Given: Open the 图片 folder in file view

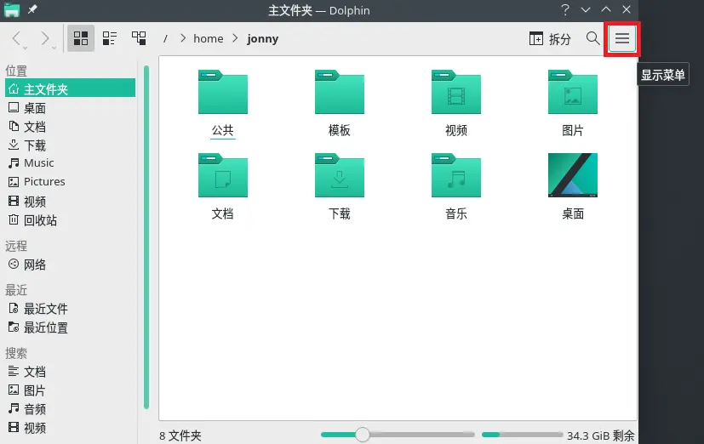Looking at the screenshot, I should coord(573,92).
